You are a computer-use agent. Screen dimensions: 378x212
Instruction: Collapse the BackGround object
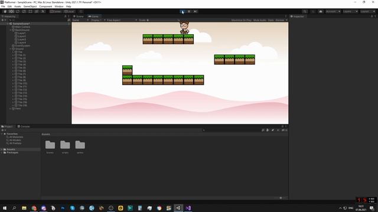(x=11, y=30)
